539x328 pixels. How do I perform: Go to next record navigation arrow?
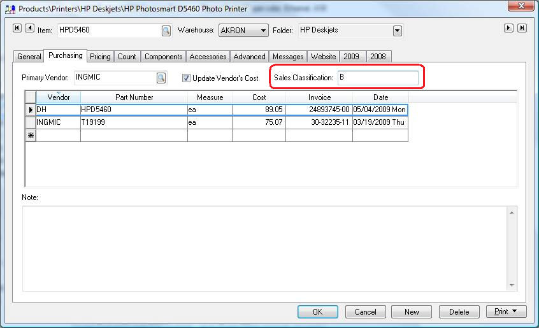coord(508,28)
